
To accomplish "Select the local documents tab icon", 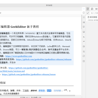I will pyautogui.click(x=88, y=9).
